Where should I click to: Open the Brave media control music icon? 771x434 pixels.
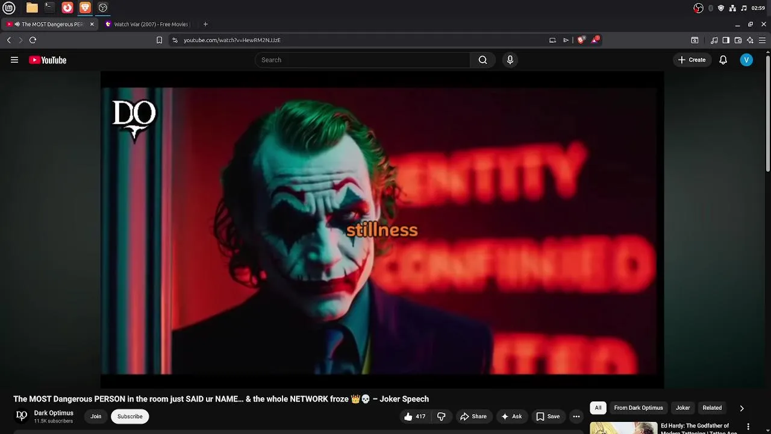pos(714,40)
